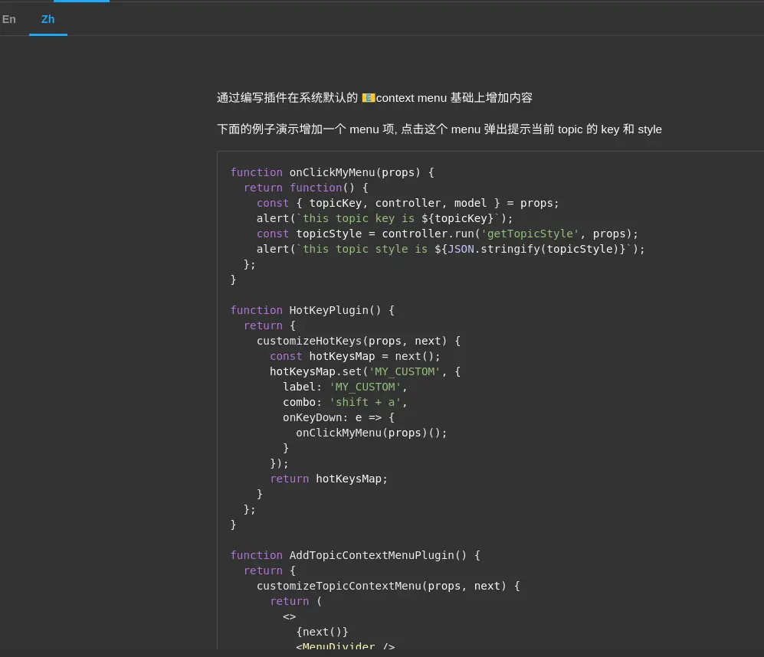Click 'onKeyDown: e => {' line
The width and height of the screenshot is (764, 657).
click(339, 417)
